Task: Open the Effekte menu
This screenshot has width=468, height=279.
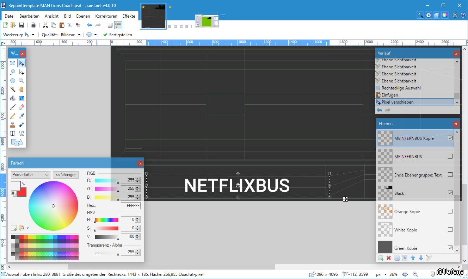Action: point(129,16)
